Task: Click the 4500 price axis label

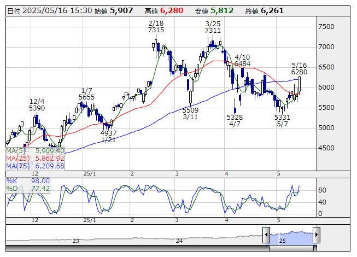Action: point(326,148)
